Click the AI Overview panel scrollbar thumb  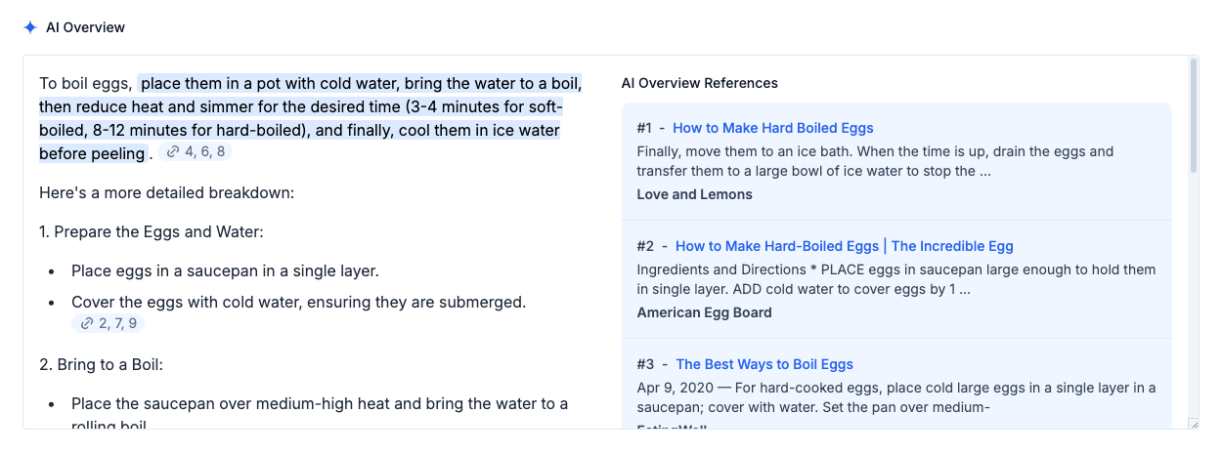pyautogui.click(x=1193, y=117)
